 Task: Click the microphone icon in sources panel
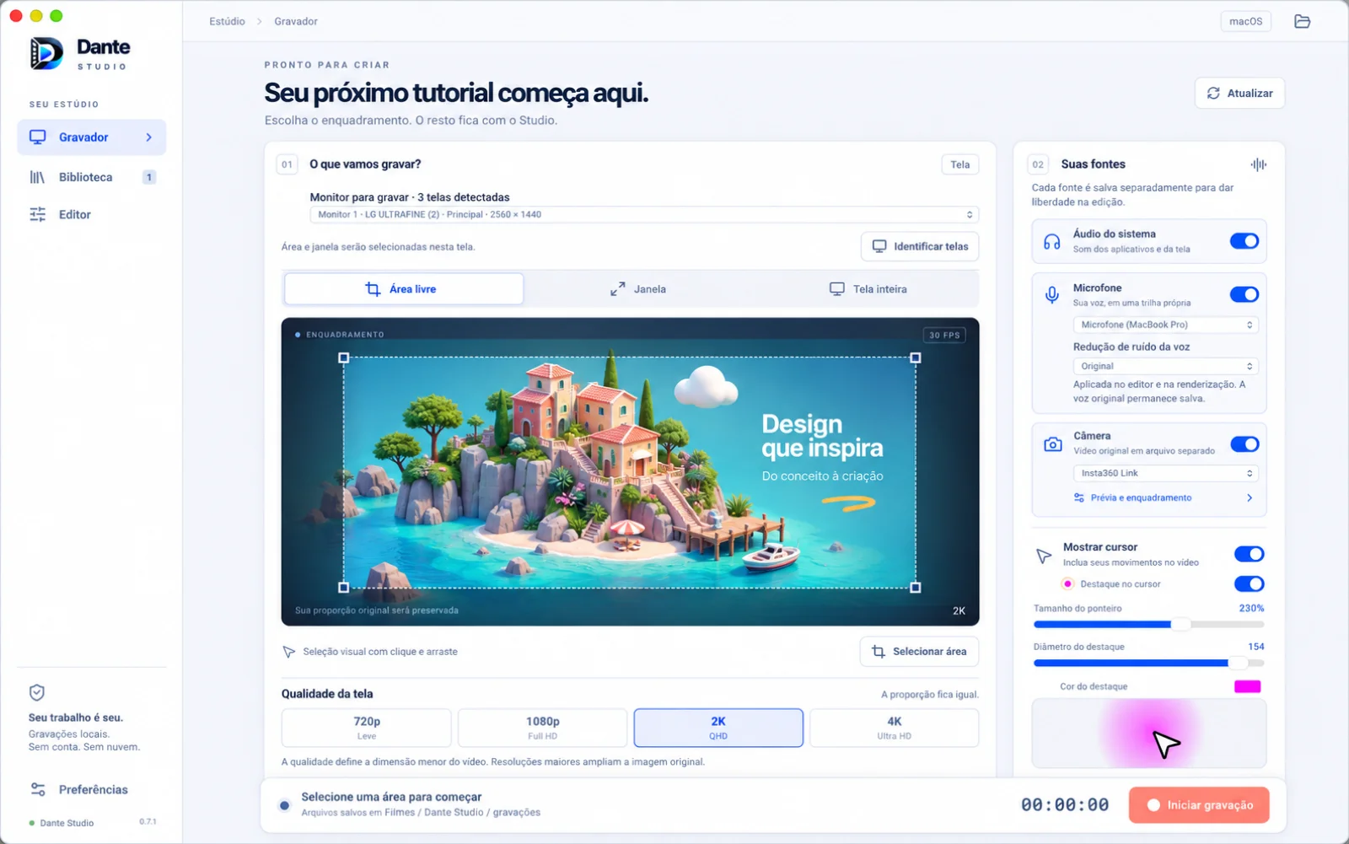click(x=1051, y=295)
